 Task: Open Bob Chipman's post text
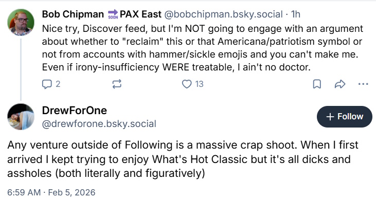tap(203, 48)
